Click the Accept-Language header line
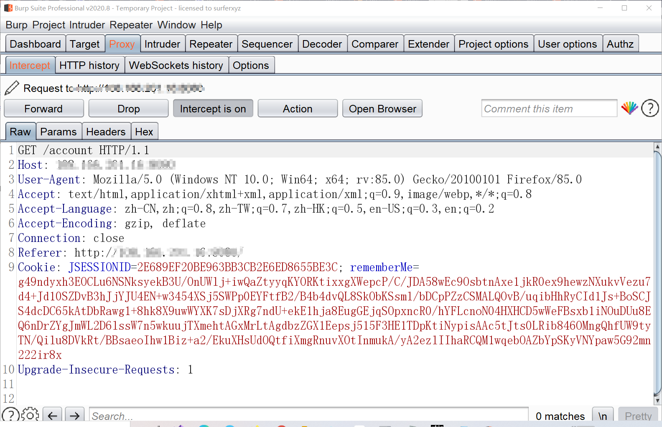This screenshot has width=662, height=427. (x=256, y=208)
